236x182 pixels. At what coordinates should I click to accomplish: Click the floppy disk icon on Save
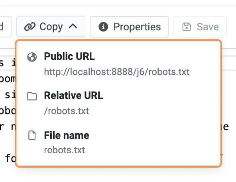187,27
